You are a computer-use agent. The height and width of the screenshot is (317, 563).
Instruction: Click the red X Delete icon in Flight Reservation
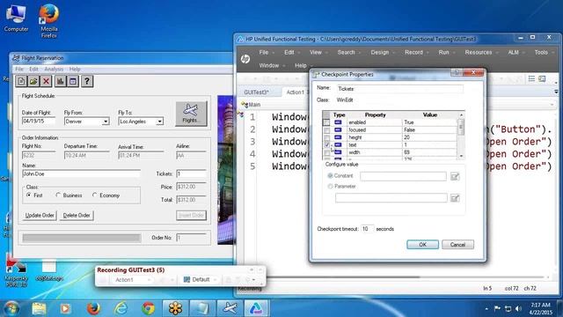pos(47,81)
